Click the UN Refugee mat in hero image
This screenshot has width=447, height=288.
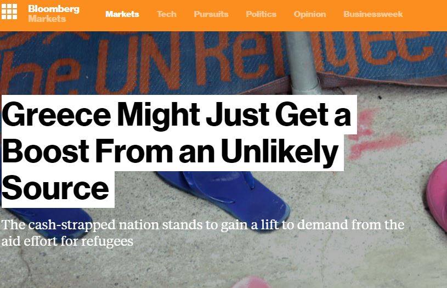(x=222, y=61)
